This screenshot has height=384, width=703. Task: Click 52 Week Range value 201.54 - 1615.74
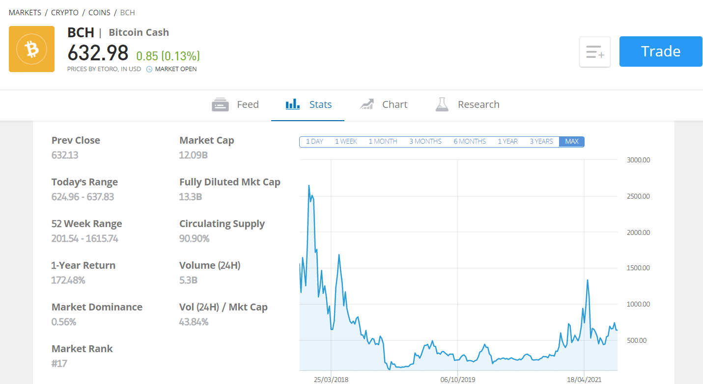(x=84, y=239)
